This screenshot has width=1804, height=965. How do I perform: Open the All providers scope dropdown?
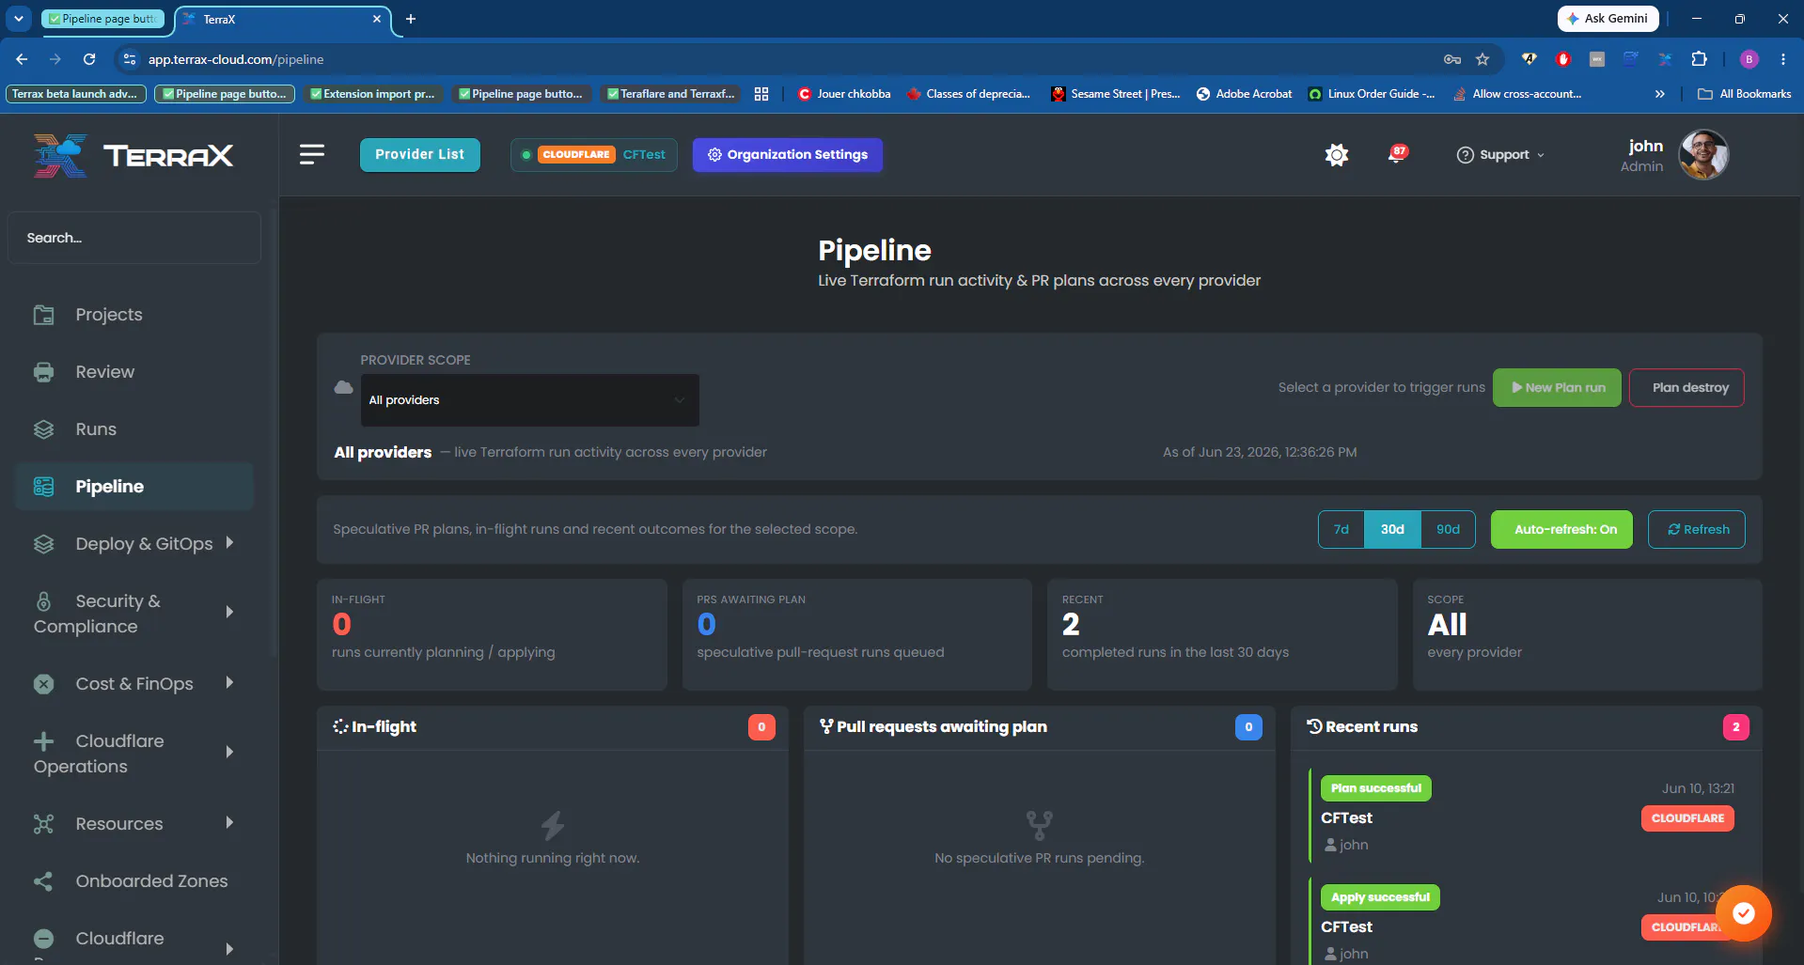coord(530,400)
